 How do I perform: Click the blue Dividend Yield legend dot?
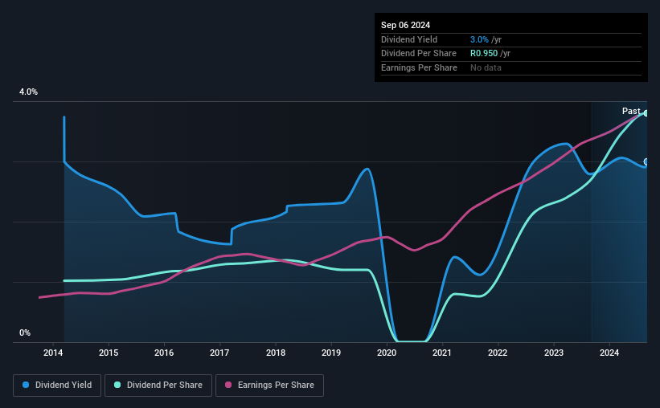26,385
